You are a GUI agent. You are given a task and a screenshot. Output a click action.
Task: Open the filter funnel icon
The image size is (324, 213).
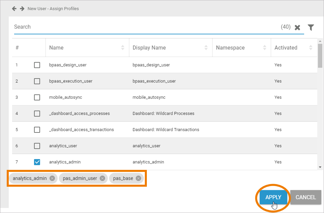[x=311, y=27]
